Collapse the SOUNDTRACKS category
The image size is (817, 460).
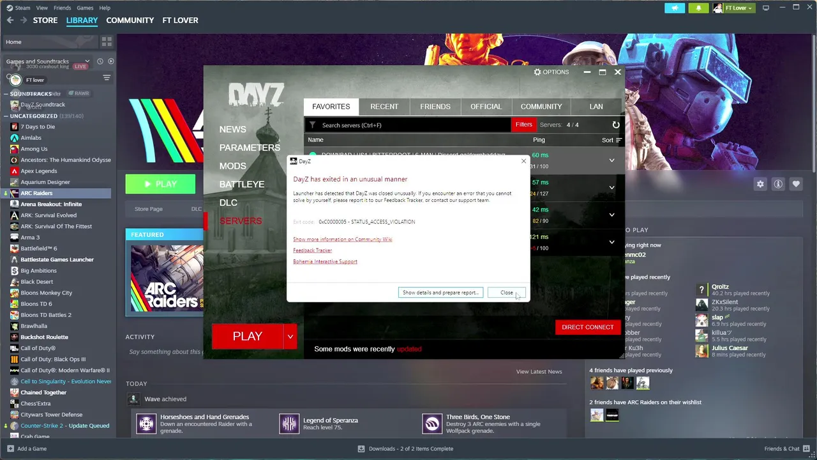coord(6,94)
